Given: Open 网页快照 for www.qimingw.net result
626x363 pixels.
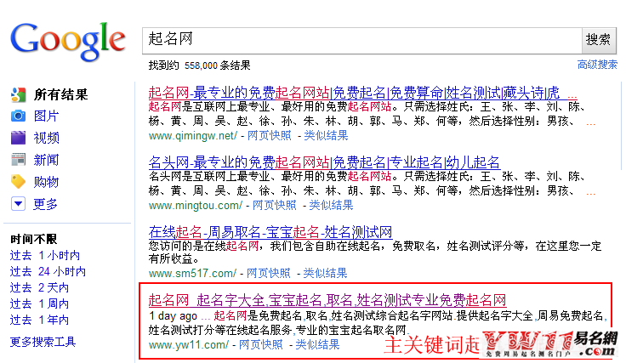Looking at the screenshot, I should point(268,135).
